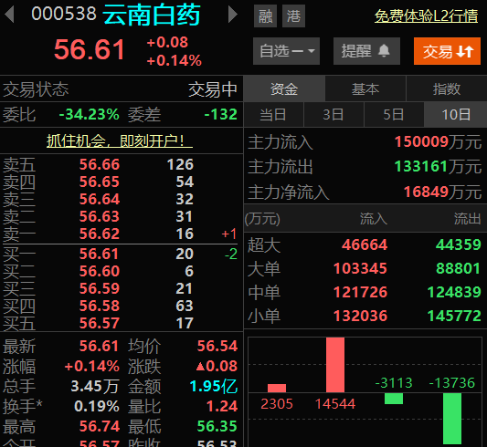Open the orange 交易 trade button
487x447 pixels.
[447, 51]
